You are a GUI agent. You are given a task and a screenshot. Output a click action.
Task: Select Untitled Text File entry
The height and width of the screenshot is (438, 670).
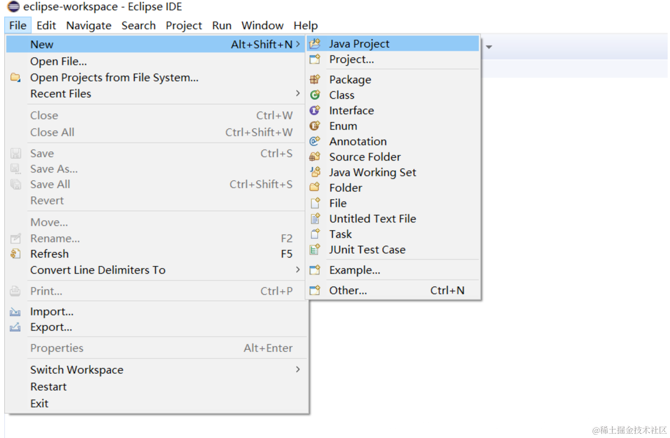(393, 218)
